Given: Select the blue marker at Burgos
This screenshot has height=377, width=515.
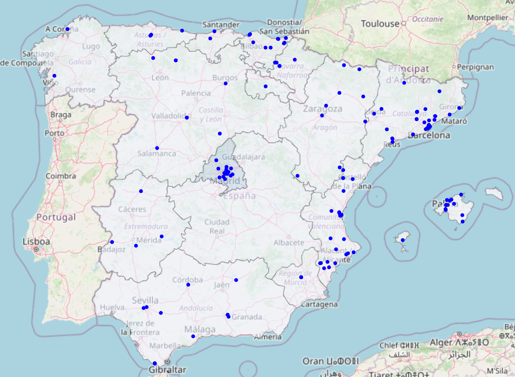Looking at the screenshot, I should [226, 83].
